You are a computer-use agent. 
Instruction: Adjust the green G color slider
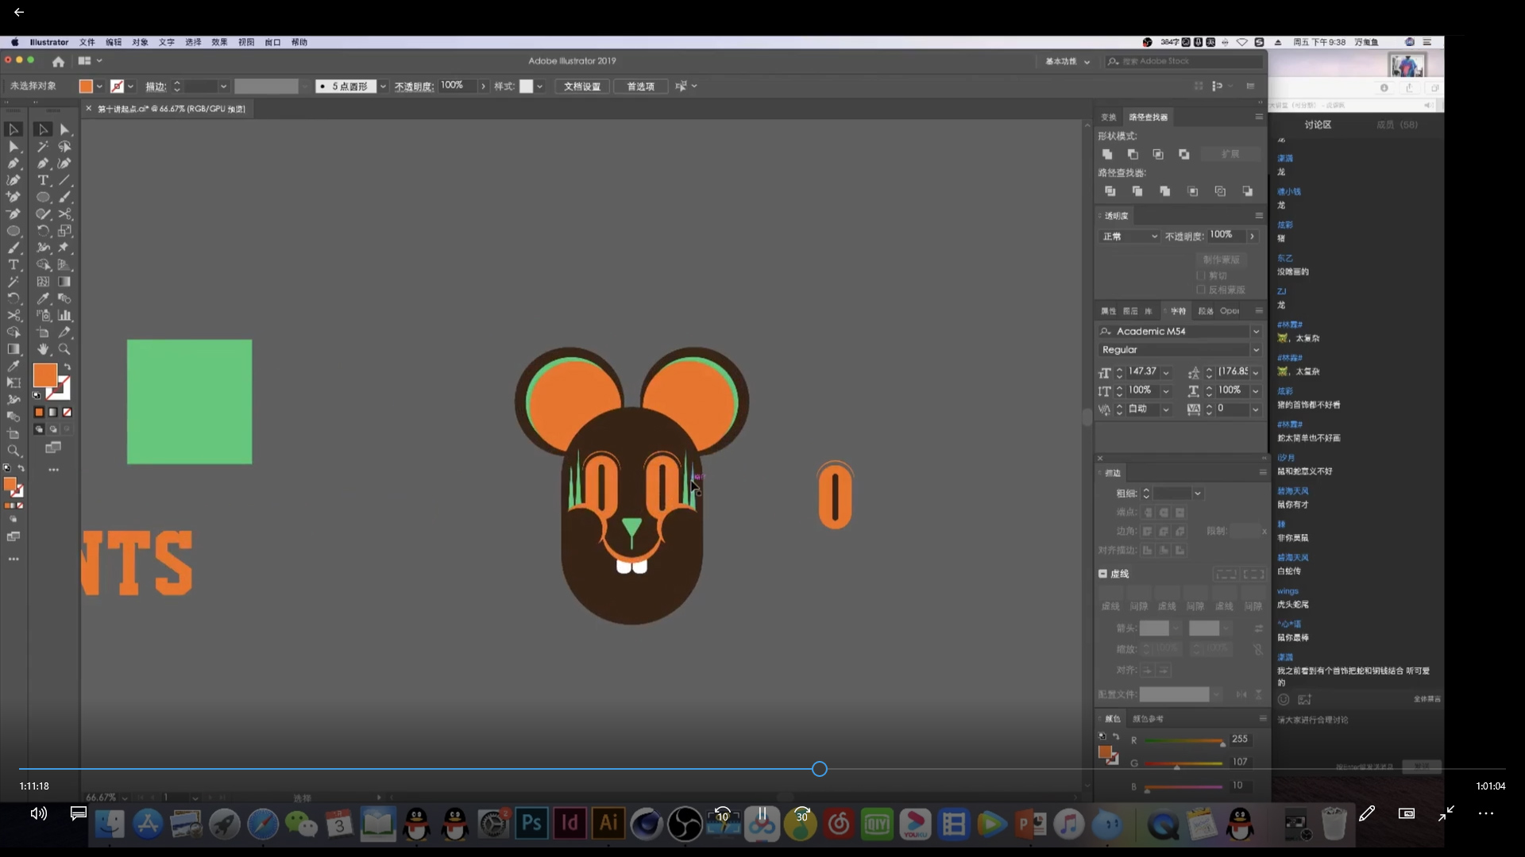point(1183,764)
